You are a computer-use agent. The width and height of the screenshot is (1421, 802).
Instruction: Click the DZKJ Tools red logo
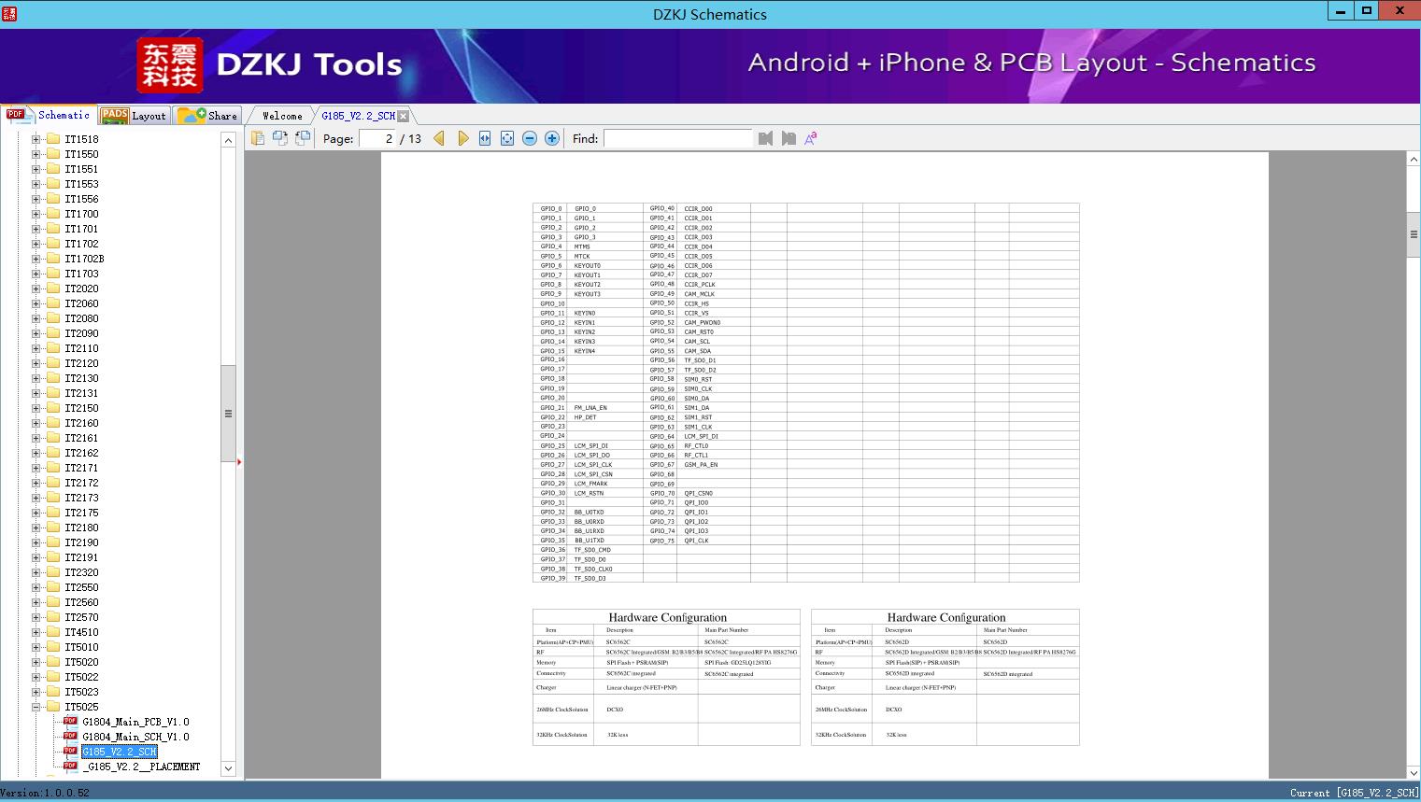170,65
